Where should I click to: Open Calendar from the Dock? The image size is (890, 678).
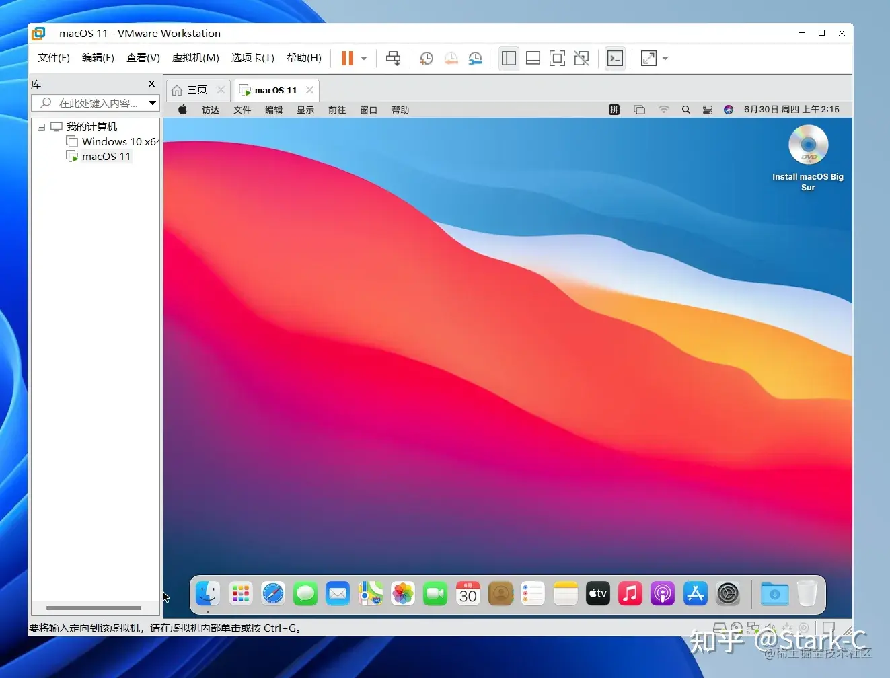[x=468, y=593]
